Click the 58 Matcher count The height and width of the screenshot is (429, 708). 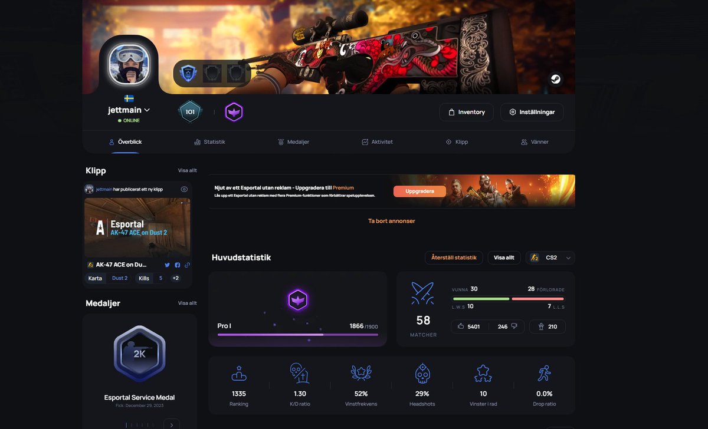(423, 321)
